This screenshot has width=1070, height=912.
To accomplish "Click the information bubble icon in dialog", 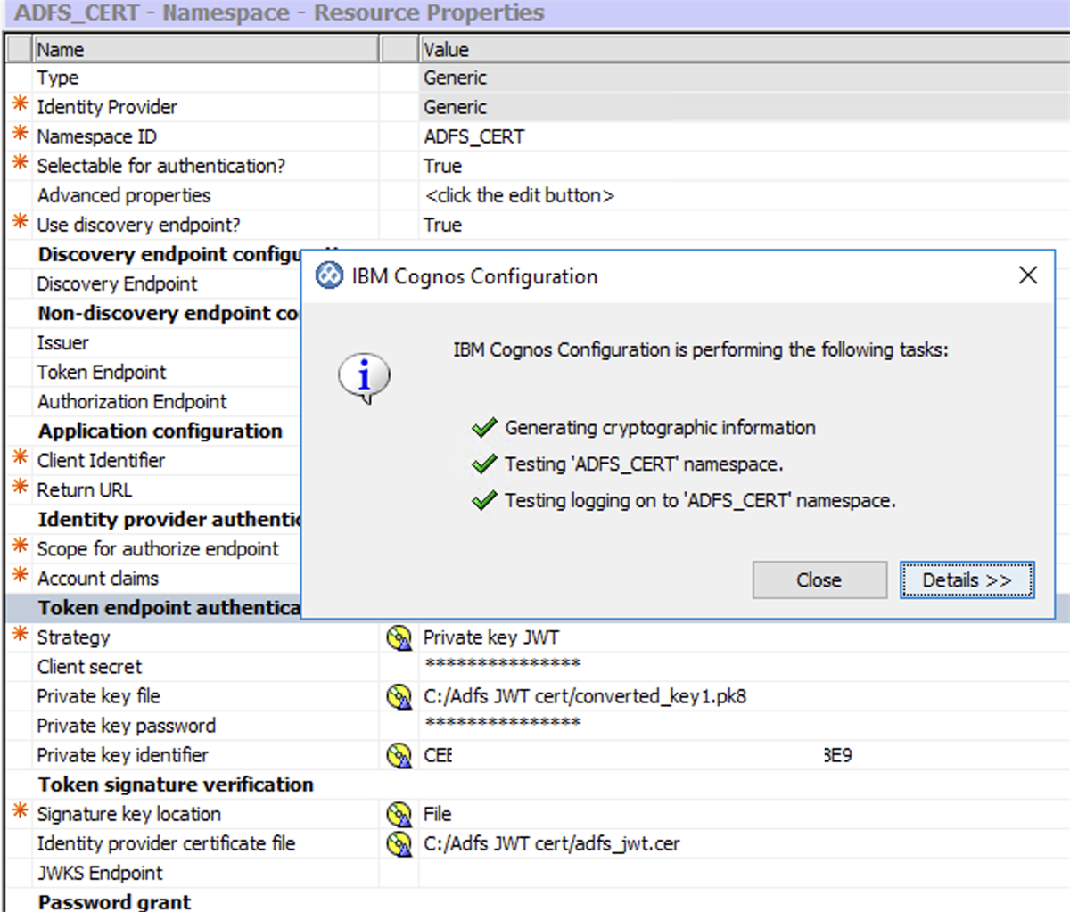I will click(x=364, y=378).
